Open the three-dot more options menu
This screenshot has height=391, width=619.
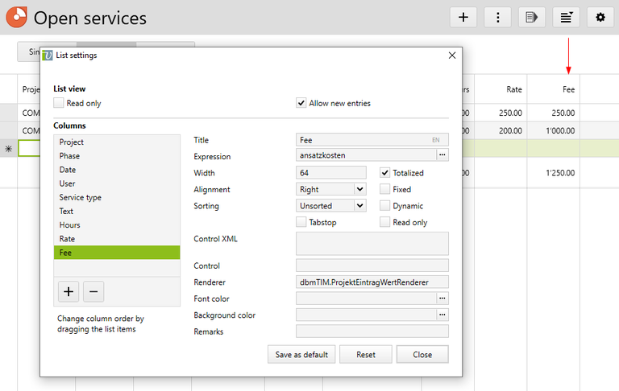coord(497,18)
